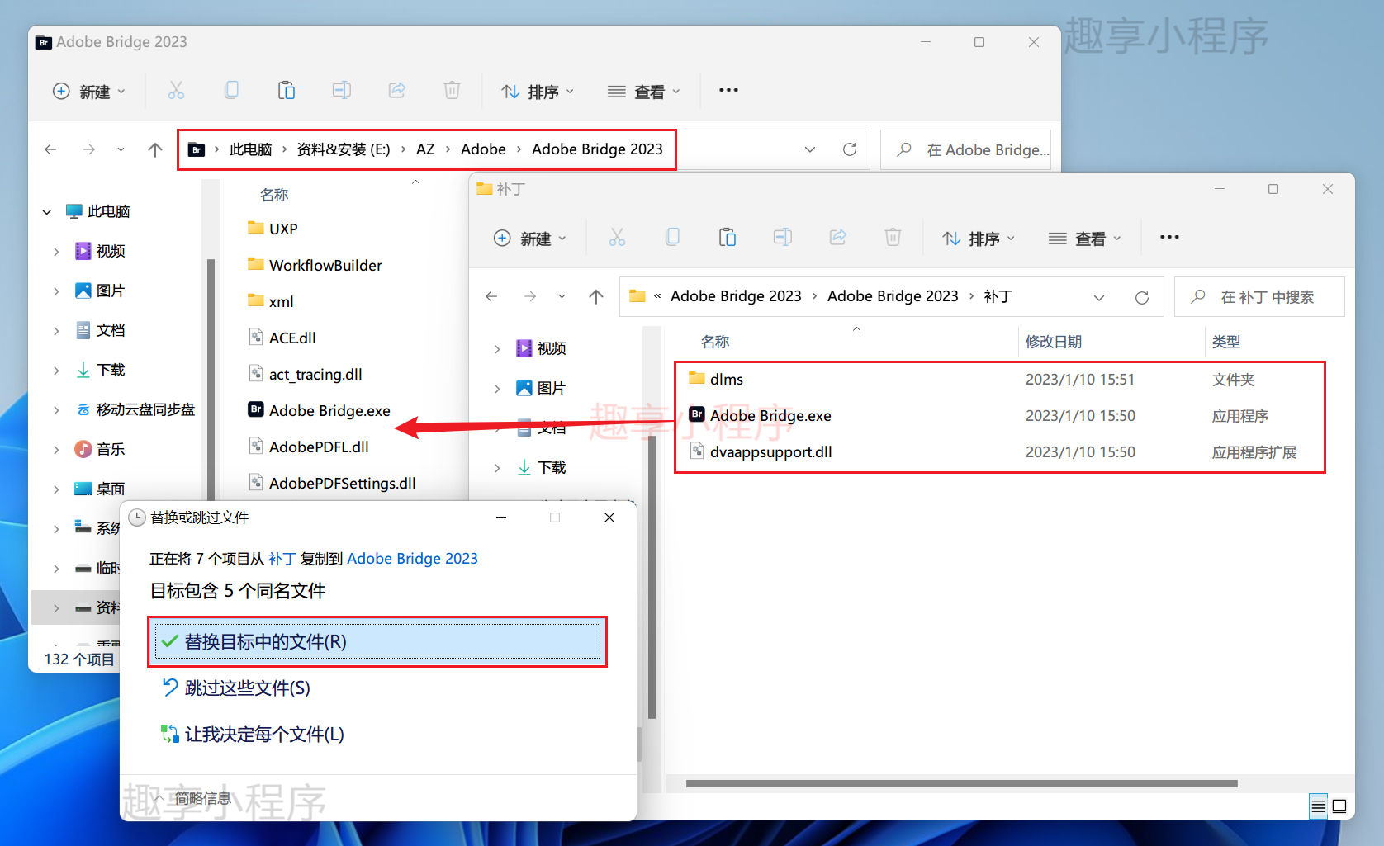Expand address history dropdown in 补丁 window
This screenshot has width=1384, height=846.
tap(1099, 297)
